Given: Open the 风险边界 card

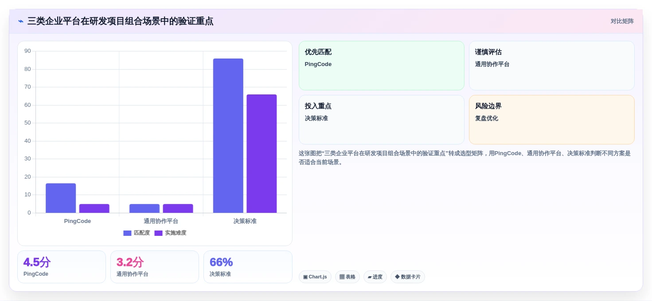Looking at the screenshot, I should click(552, 120).
